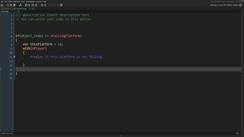Open Game Options via the gear icon
The width and height of the screenshot is (244, 137).
[x=42, y=5]
